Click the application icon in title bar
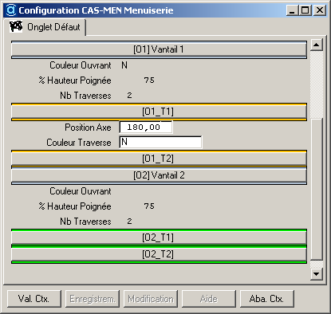This screenshot has height=314, width=331. (x=11, y=10)
